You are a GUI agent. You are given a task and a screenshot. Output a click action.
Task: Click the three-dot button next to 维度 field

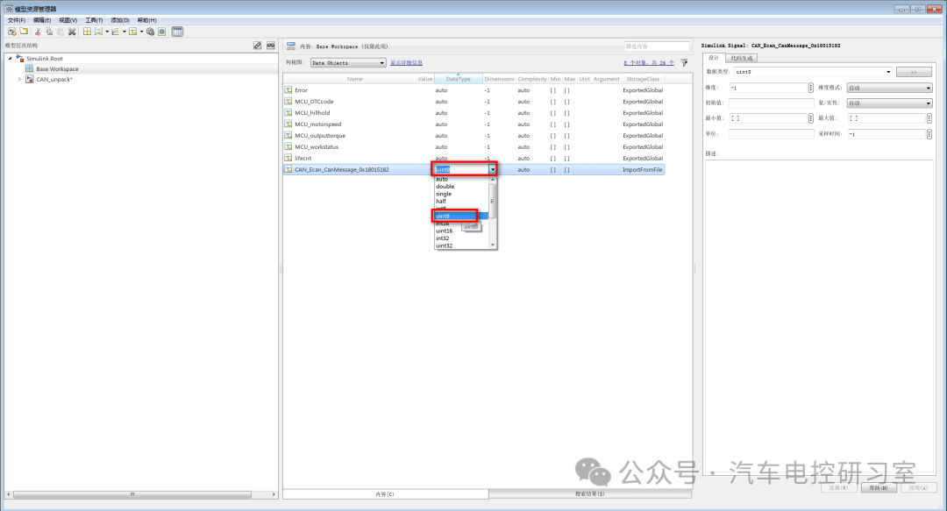point(810,88)
